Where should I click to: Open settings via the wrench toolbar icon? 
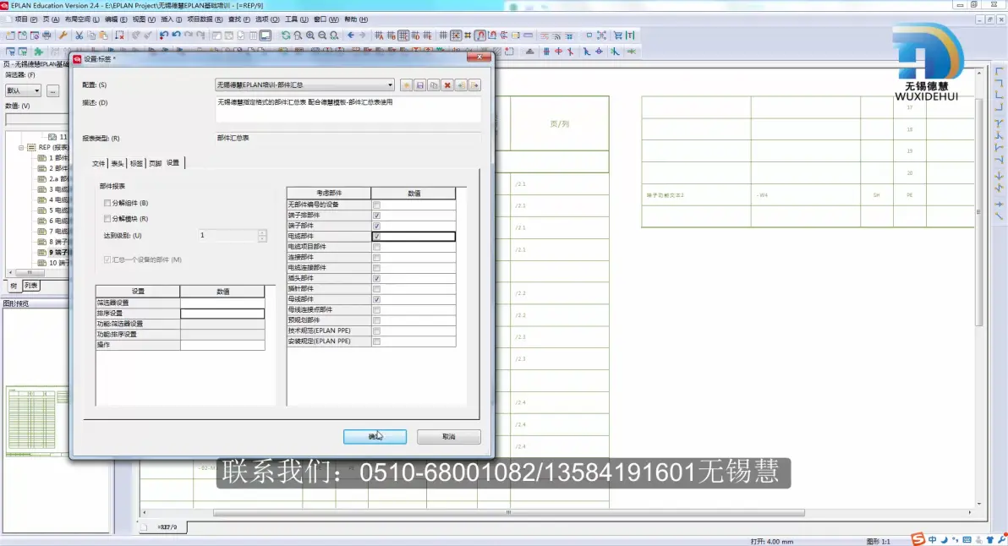point(63,35)
